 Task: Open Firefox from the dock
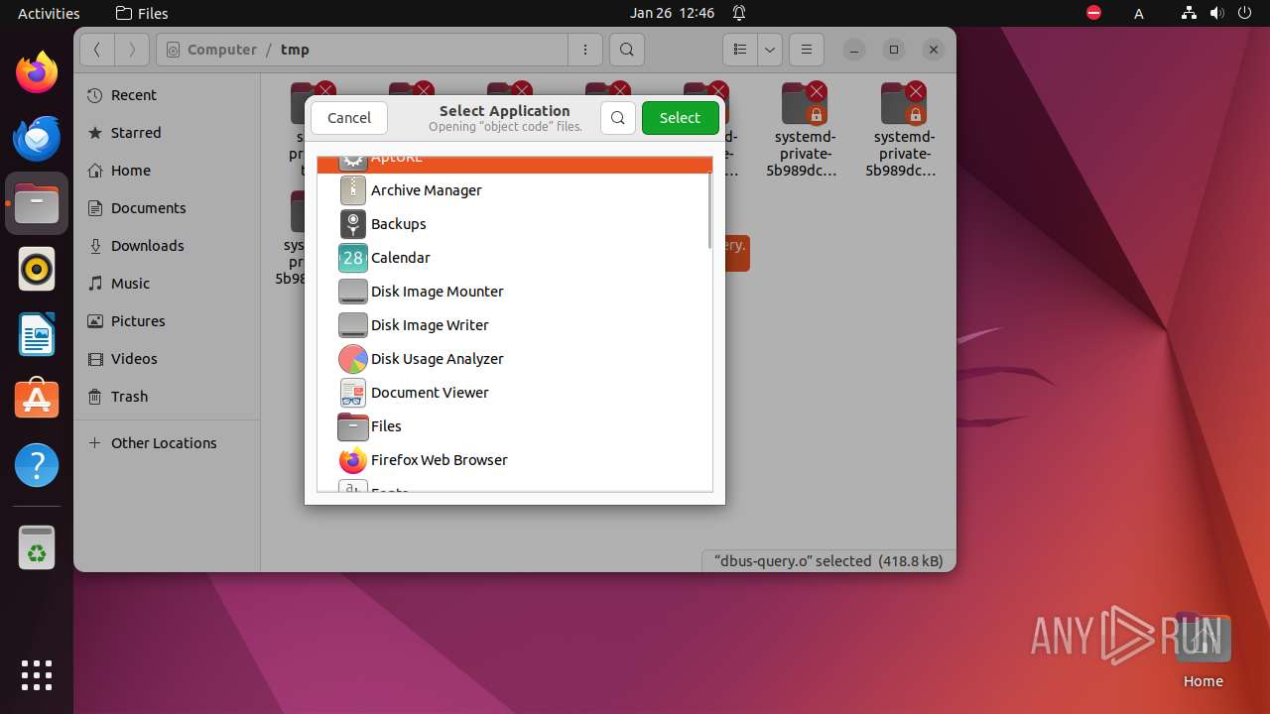pyautogui.click(x=37, y=72)
